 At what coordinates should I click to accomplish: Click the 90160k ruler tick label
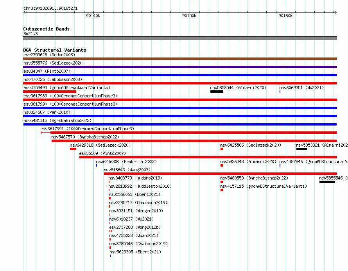(x=285, y=16)
